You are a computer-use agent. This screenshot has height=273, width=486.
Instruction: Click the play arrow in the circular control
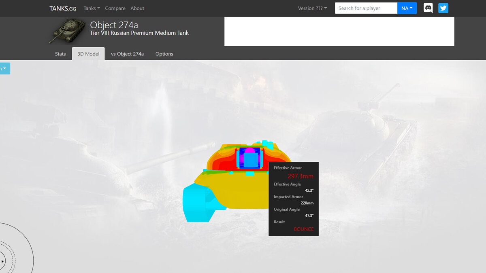pos(2,261)
